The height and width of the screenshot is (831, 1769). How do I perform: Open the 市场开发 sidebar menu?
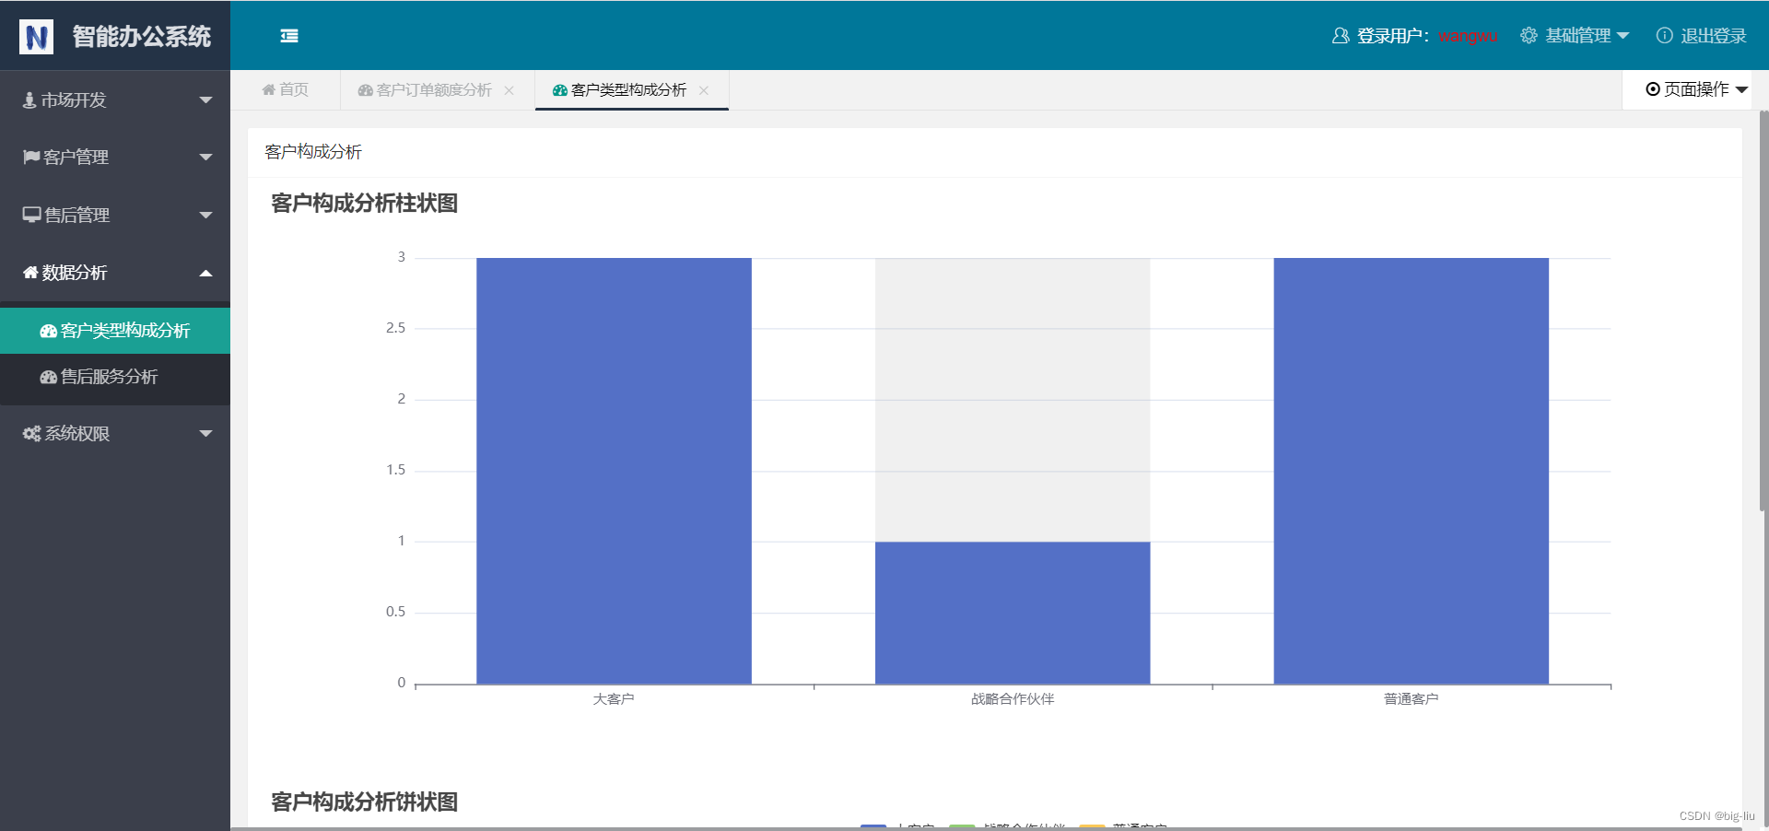pos(115,99)
